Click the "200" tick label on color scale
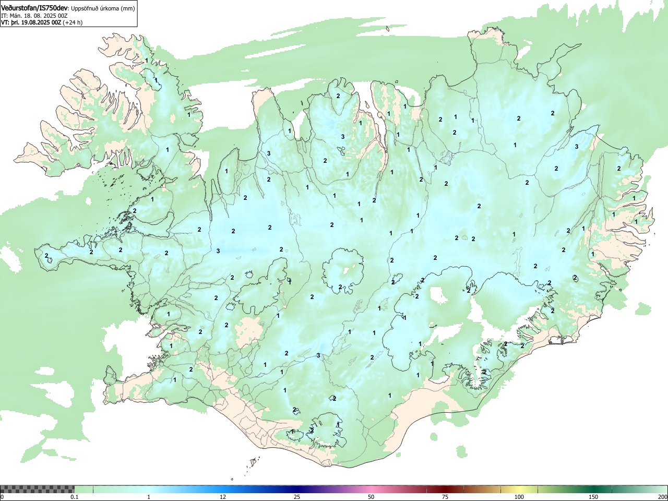 tap(662, 497)
